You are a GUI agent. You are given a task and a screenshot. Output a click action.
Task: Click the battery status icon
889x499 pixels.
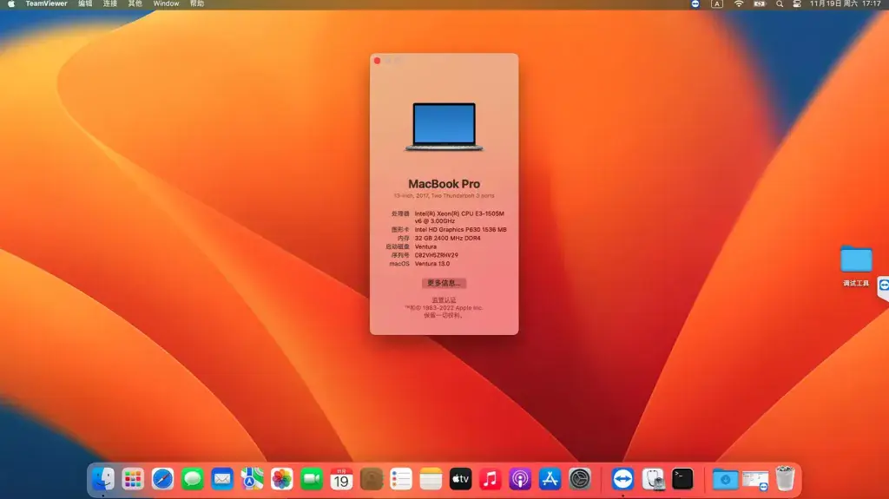pos(759,4)
